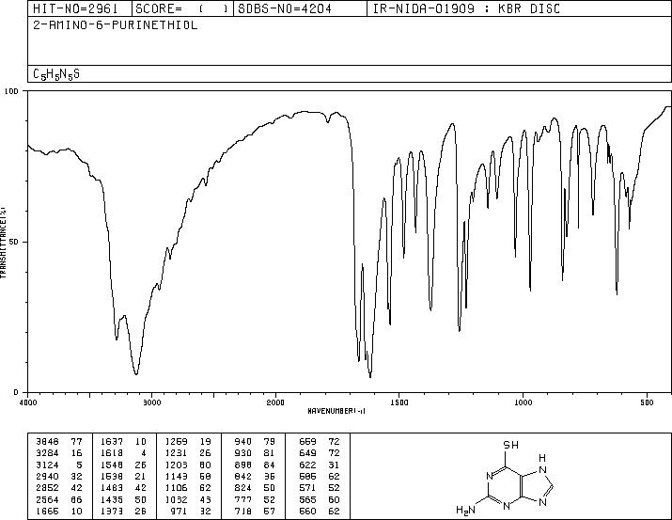The width and height of the screenshot is (672, 520).
Task: Select the compound name 2-AMINO-6-PURINETHIOL
Action: click(116, 25)
